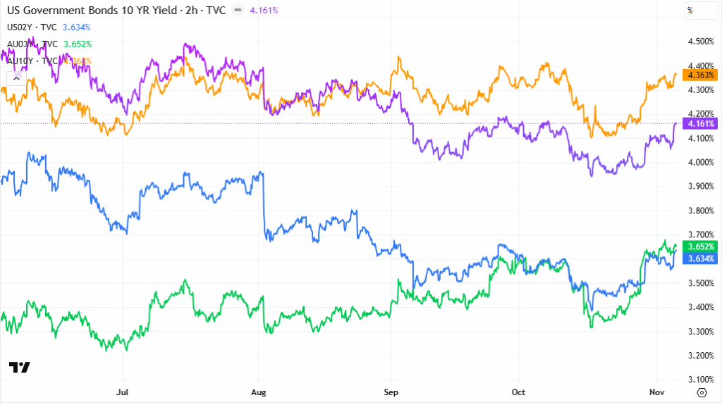Click the 4.500% level on the price scale
722x405 pixels.
[x=701, y=42]
